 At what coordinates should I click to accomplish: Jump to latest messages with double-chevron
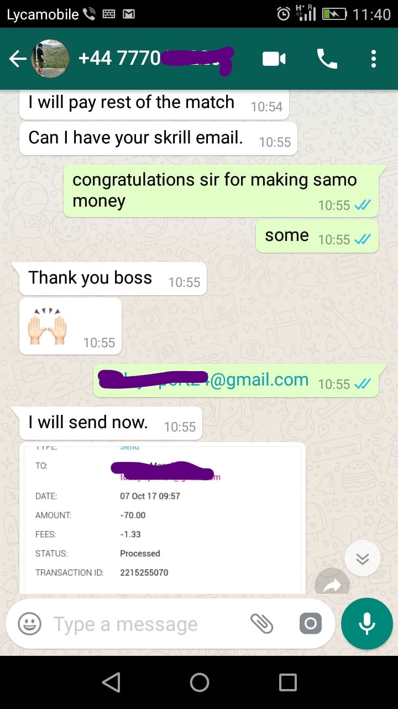pyautogui.click(x=363, y=558)
